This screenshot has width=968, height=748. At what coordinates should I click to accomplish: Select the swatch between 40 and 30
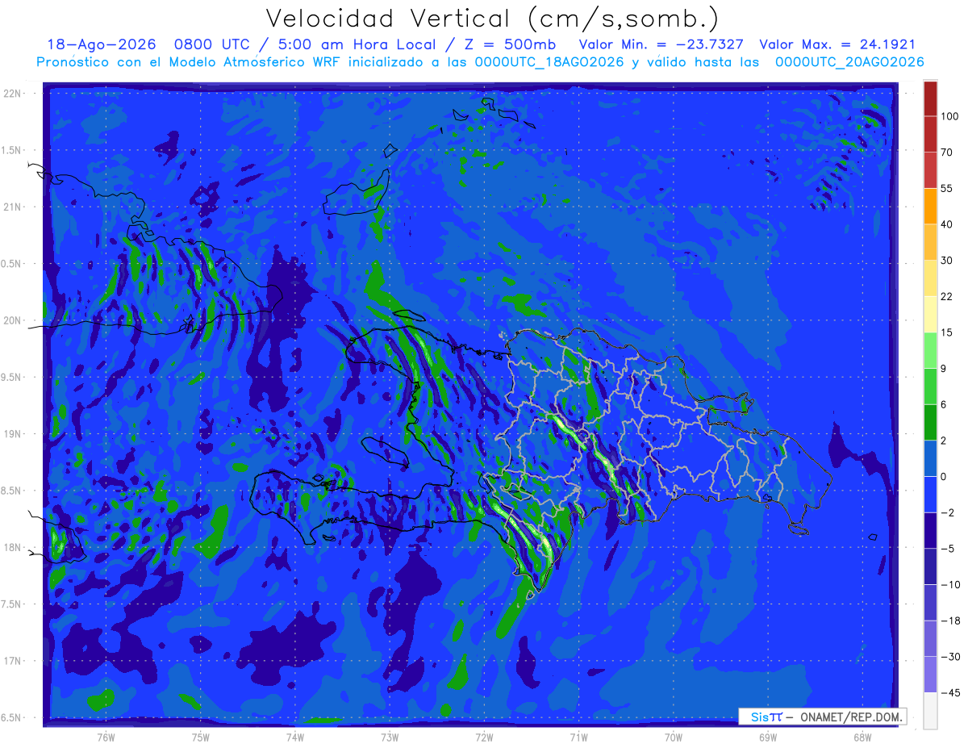[930, 241]
